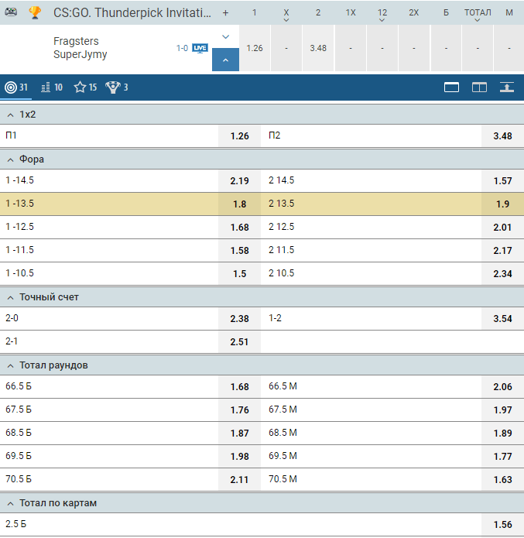This screenshot has height=538, width=524.
Task: Bet on П2 at 3.48
Action: (502, 136)
